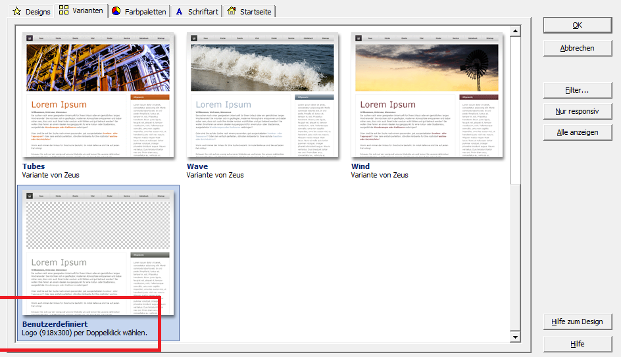The image size is (621, 357).
Task: Click the star icon on the Designs tab
Action: coord(16,11)
